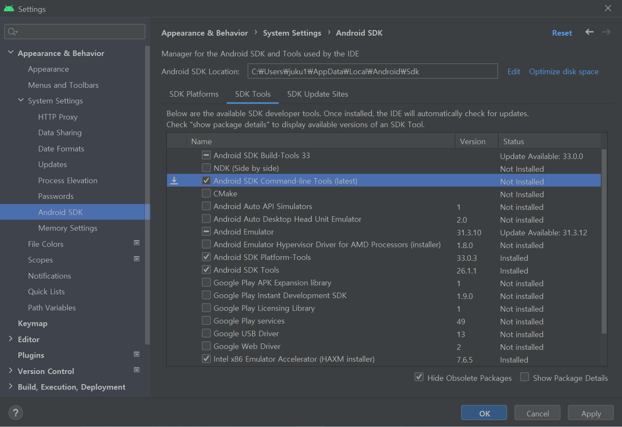This screenshot has height=427, width=622.
Task: Click the Optimize disk space link
Action: [x=564, y=72]
